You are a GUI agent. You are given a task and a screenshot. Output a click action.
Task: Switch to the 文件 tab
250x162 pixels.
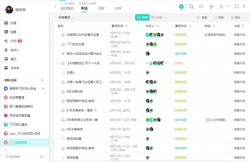click(118, 8)
